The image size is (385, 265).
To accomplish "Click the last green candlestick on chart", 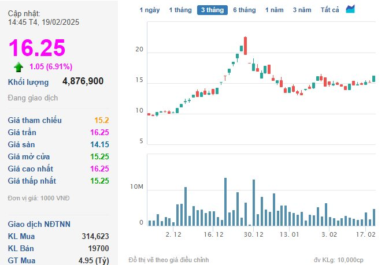I will [373, 79].
